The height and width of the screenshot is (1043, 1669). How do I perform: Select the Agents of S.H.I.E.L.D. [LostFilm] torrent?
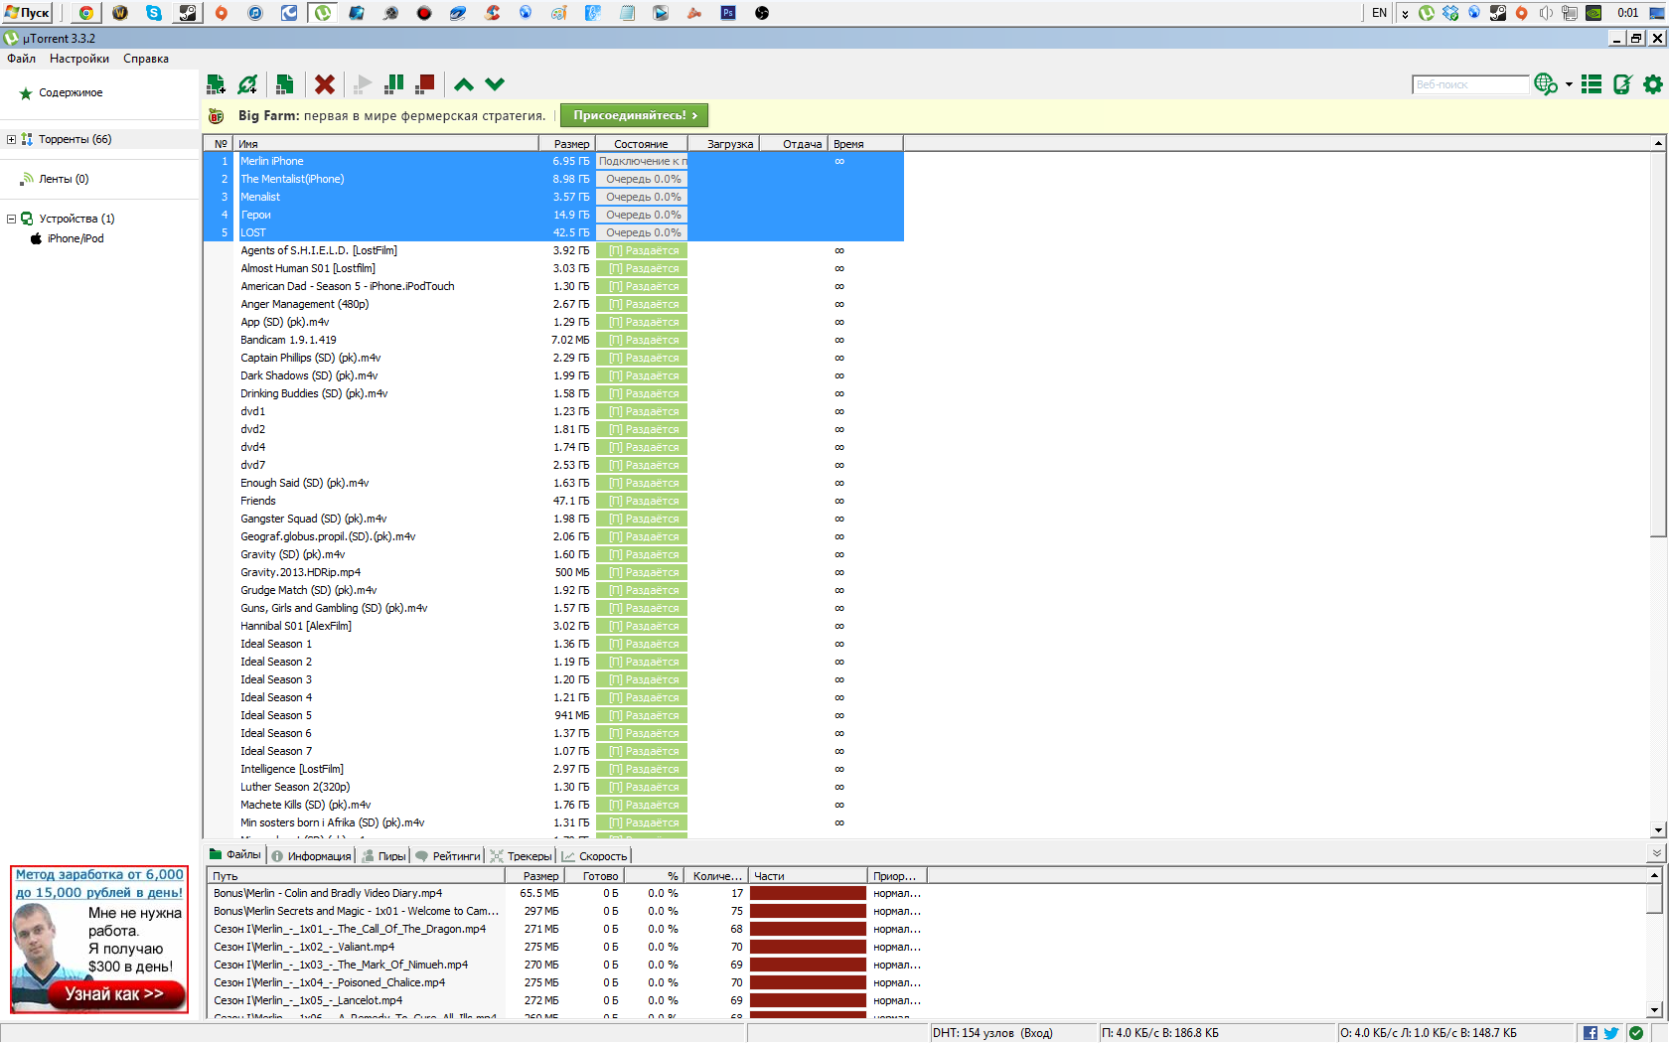(553, 250)
